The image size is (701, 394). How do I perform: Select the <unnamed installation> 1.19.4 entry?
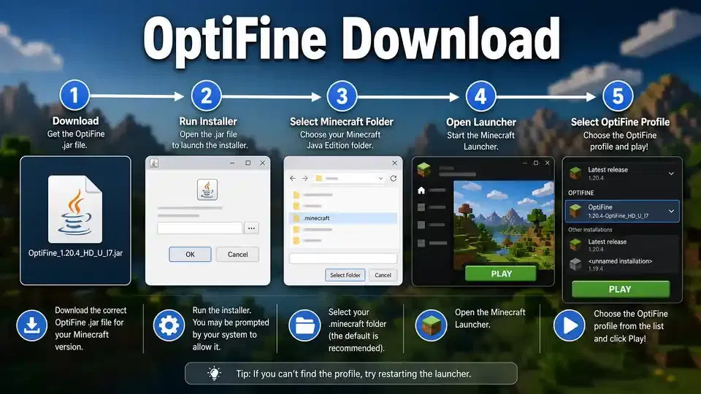622,264
